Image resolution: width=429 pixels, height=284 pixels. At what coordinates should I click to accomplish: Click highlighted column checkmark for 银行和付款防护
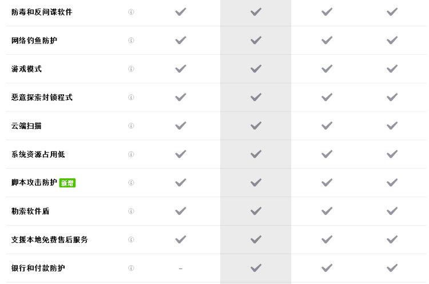pyautogui.click(x=256, y=268)
